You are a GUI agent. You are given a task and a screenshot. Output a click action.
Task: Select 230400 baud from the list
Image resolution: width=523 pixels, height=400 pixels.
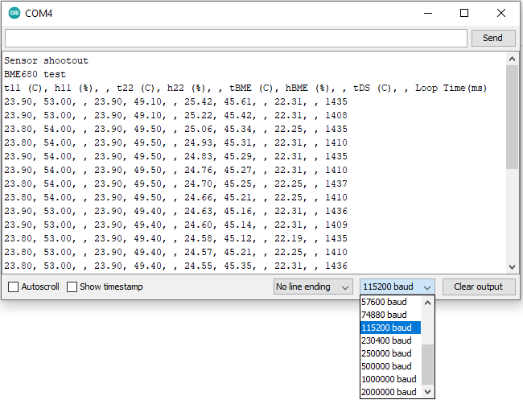pyautogui.click(x=390, y=340)
